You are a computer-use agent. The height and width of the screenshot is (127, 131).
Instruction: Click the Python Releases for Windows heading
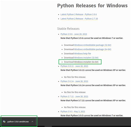[92, 6]
